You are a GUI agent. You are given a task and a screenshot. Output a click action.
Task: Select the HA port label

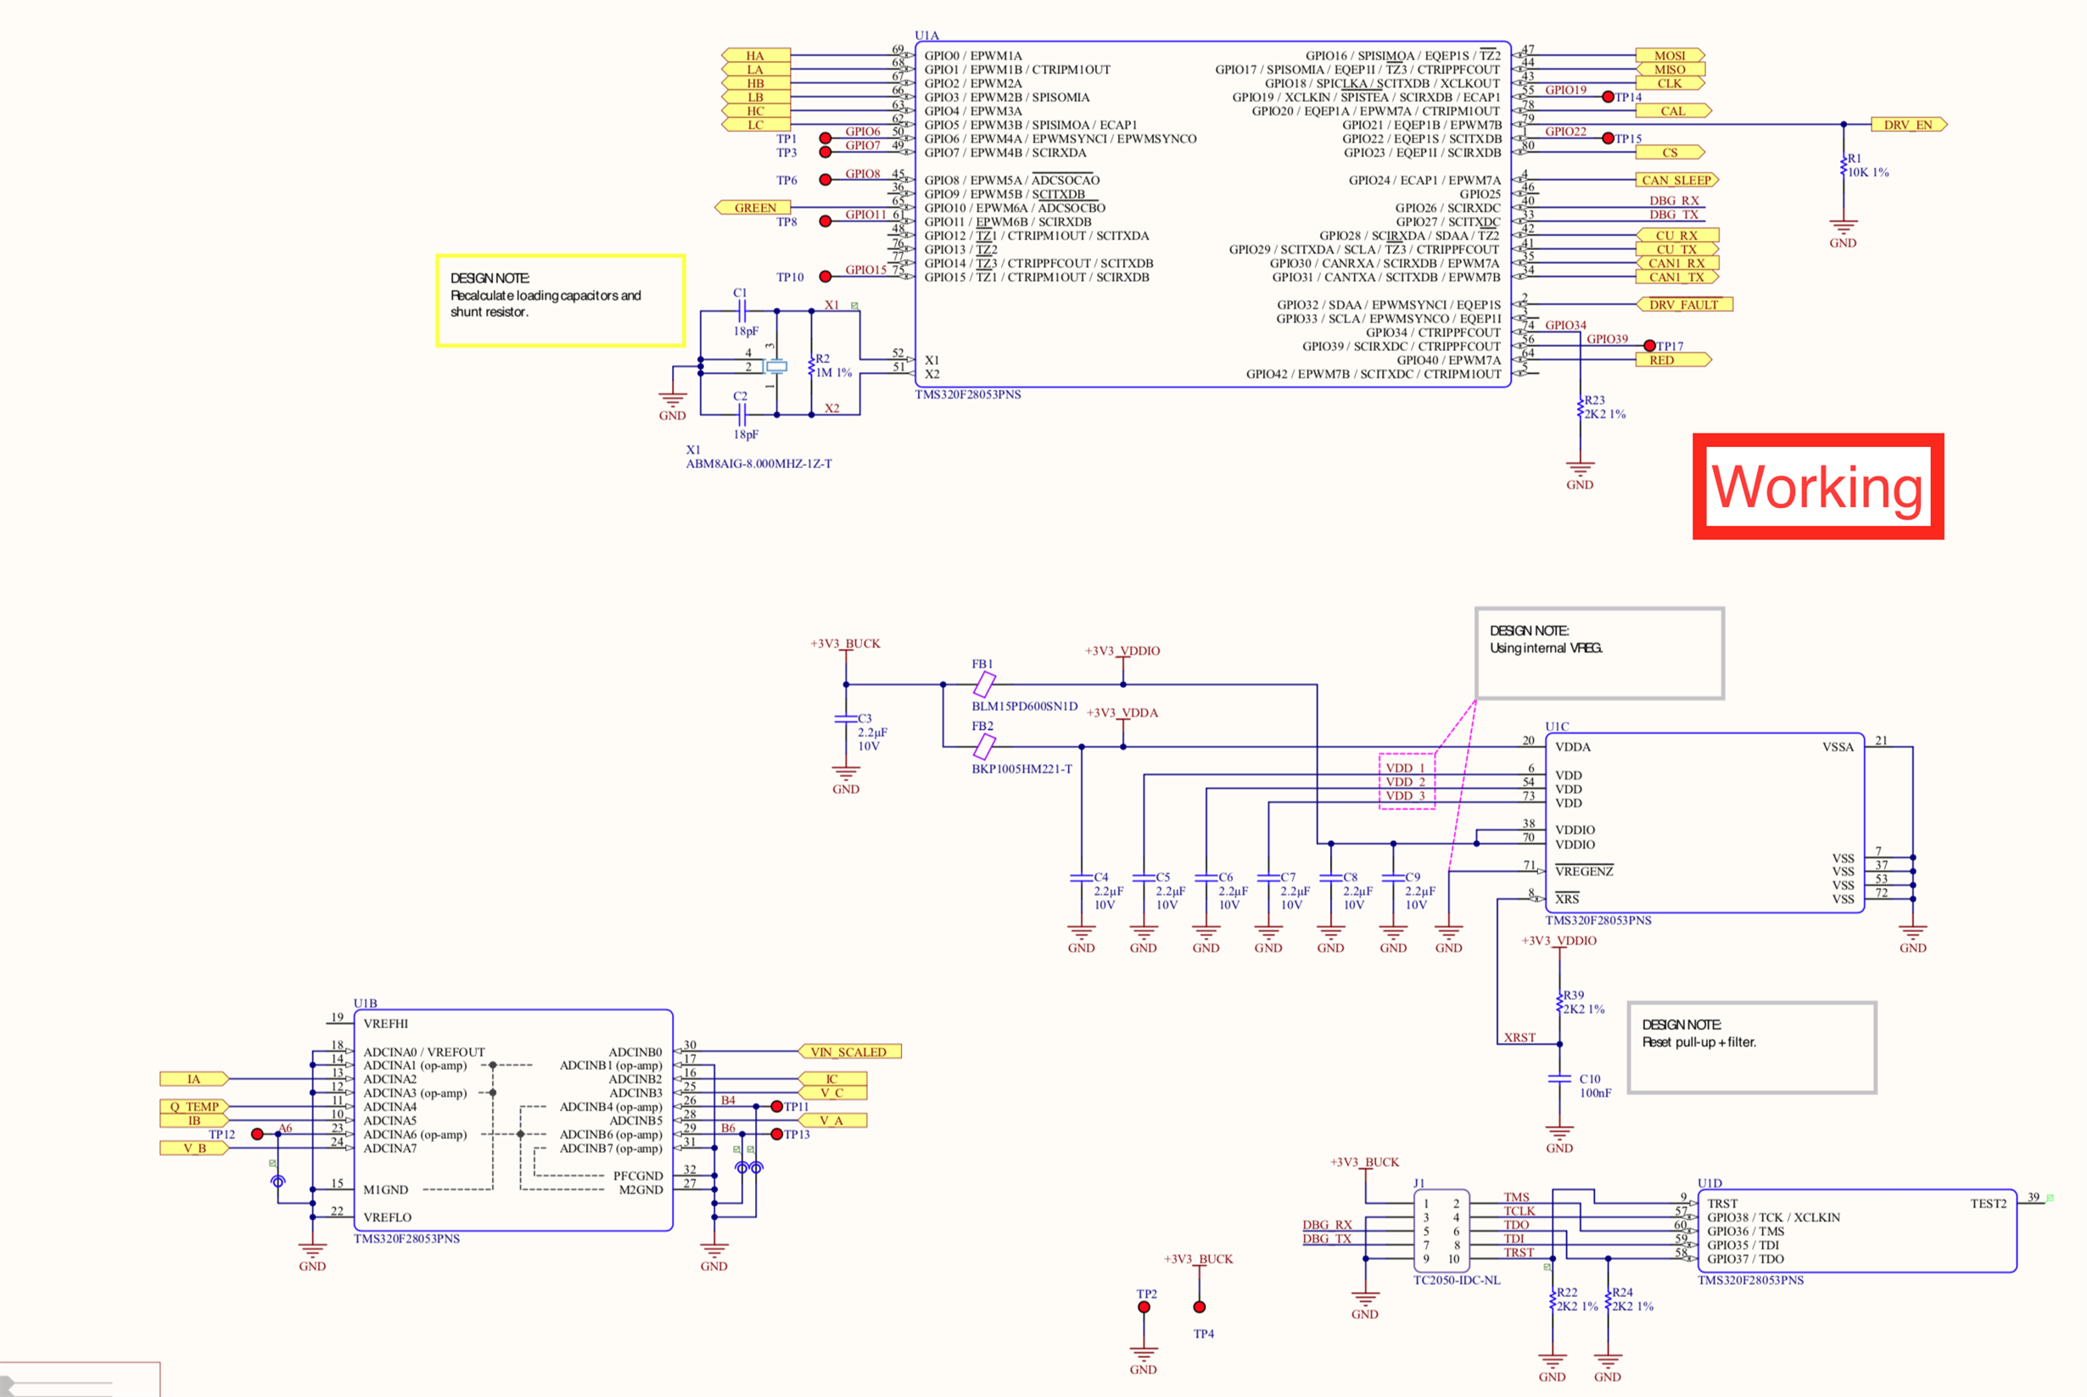(x=756, y=55)
